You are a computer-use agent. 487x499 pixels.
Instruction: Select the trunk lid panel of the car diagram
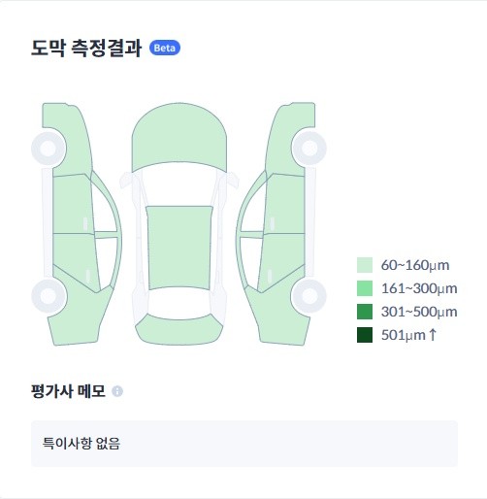coord(179,329)
